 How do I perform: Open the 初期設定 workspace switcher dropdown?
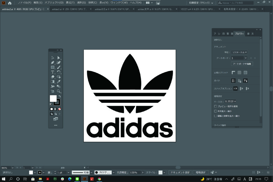pyautogui.click(x=201, y=3)
